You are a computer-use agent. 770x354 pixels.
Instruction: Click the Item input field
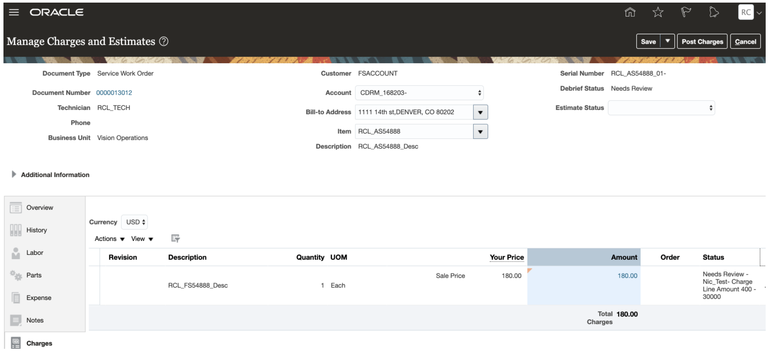tap(414, 132)
